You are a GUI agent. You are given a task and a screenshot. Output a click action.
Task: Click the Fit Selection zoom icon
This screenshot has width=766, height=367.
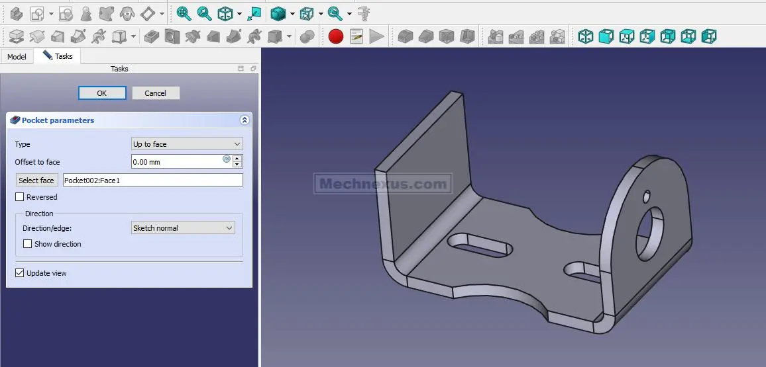(205, 13)
